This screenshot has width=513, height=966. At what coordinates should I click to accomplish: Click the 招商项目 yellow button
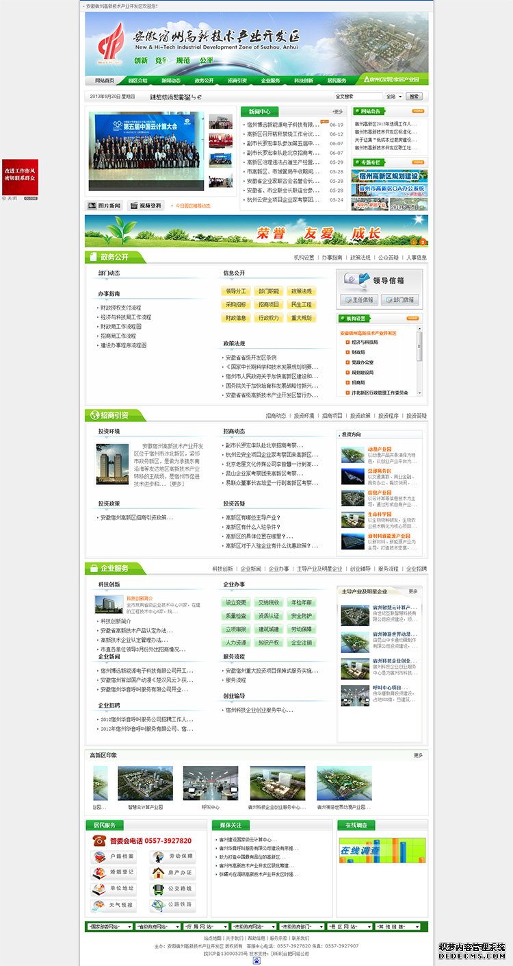point(269,305)
